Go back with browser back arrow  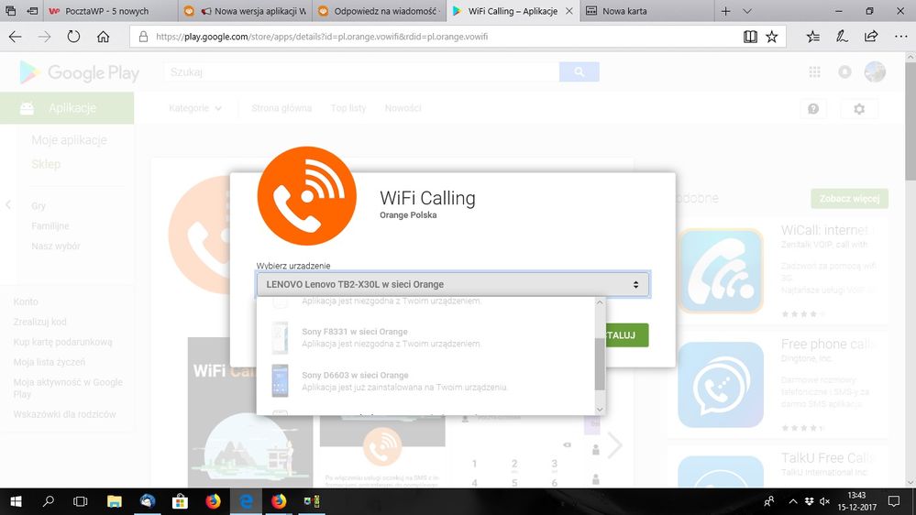[16, 37]
